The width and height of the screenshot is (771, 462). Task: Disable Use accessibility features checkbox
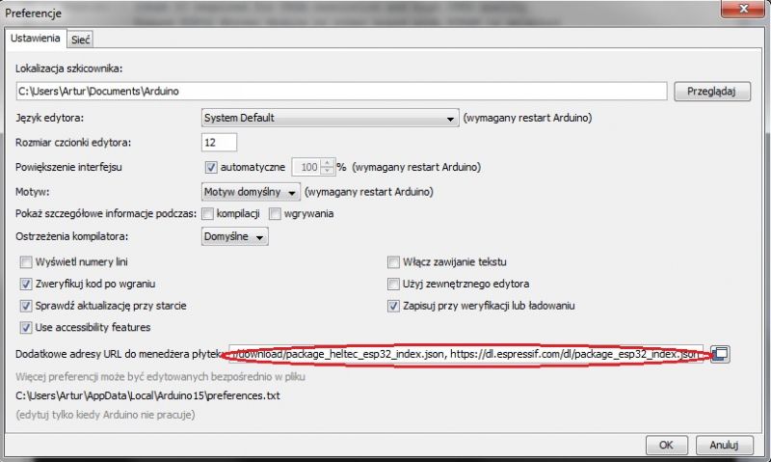26,327
